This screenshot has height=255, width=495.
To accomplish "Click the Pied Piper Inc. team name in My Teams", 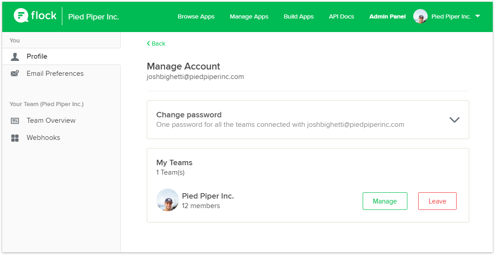I will (208, 196).
